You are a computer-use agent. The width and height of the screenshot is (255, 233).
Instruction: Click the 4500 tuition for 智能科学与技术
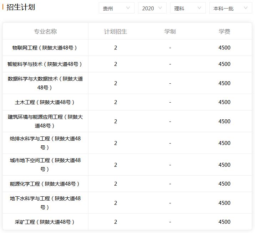[x=224, y=64]
